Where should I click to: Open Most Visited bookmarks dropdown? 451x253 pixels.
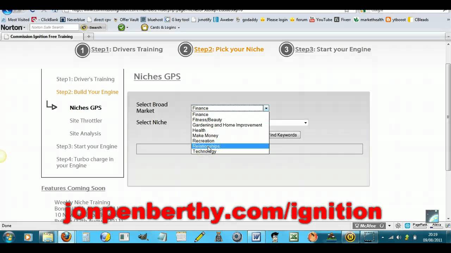pos(16,20)
